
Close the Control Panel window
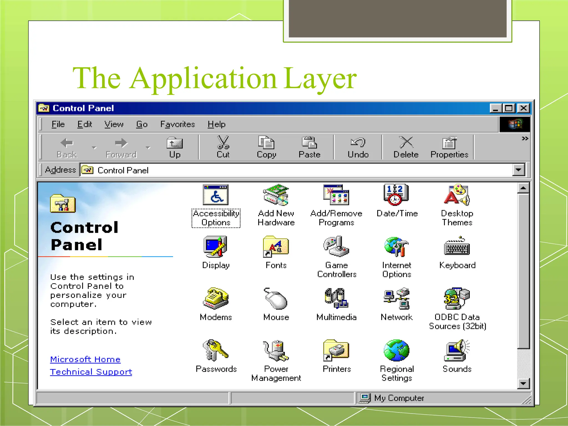coord(524,108)
